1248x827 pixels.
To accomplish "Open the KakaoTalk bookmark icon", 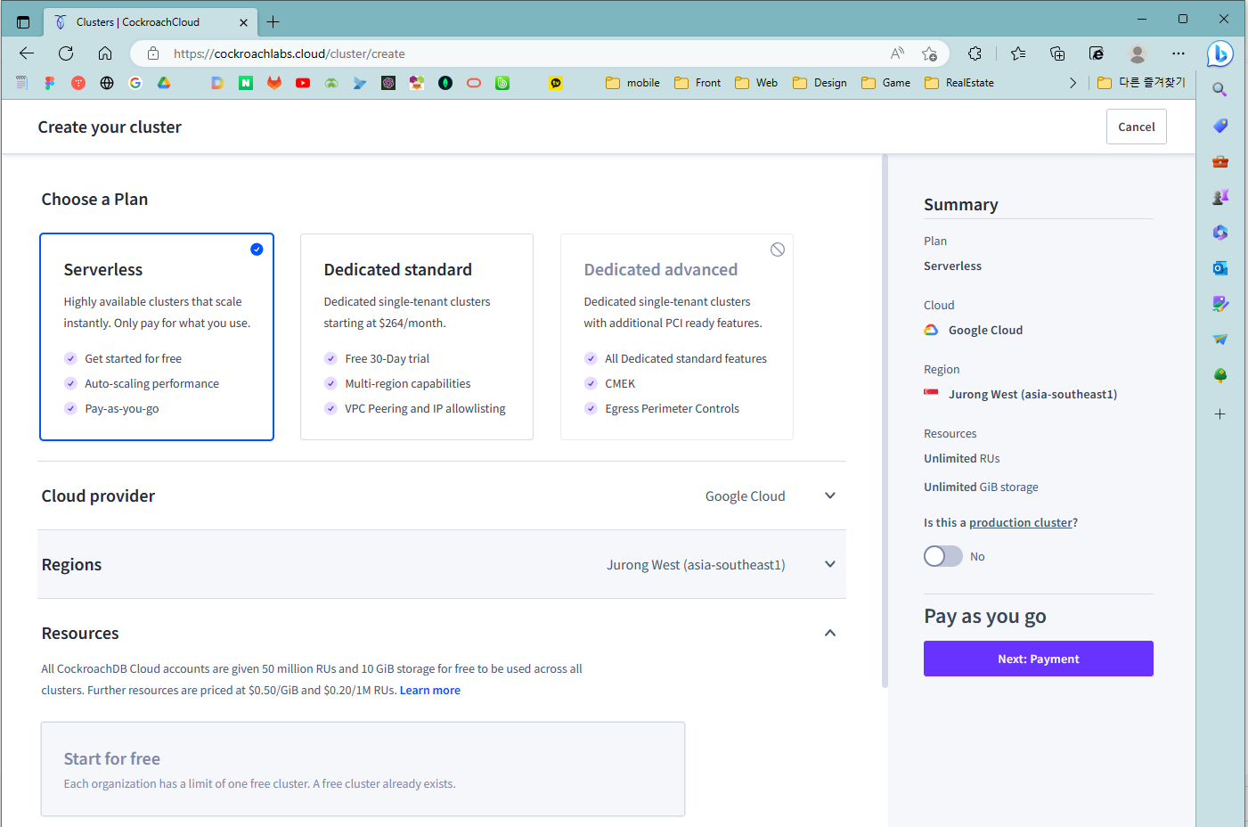I will (x=556, y=83).
